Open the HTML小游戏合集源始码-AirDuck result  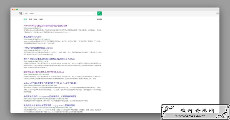tap(38, 48)
